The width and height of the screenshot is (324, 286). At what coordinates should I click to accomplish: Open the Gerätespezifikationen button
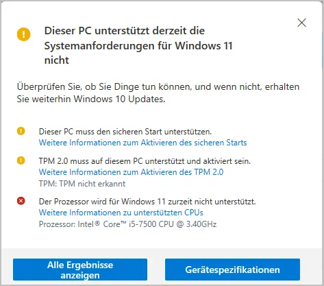232,270
